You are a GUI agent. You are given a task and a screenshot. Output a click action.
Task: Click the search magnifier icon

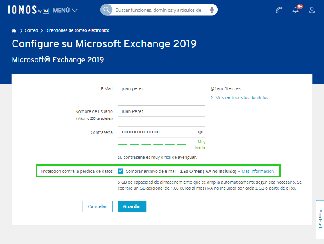(x=106, y=10)
